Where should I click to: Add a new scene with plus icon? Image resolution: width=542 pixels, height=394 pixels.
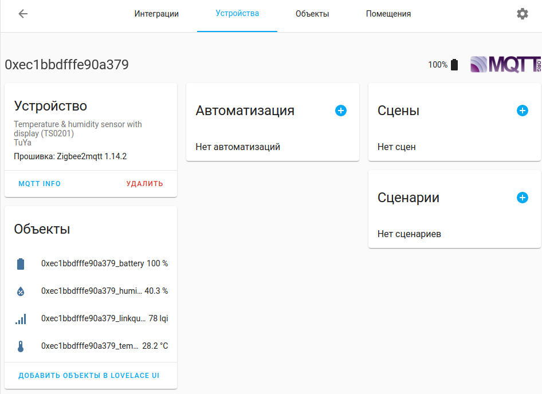click(x=522, y=111)
